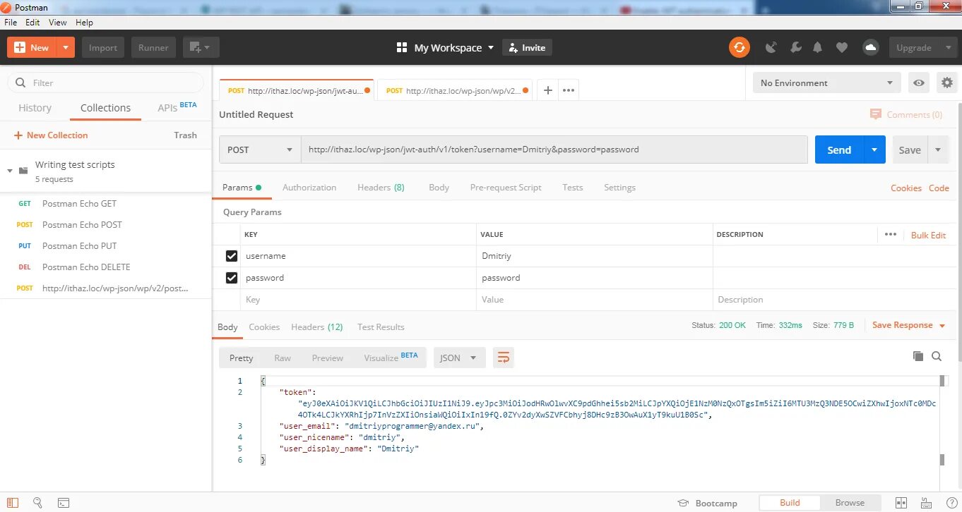This screenshot has height=512, width=962.
Task: Open the Cookies link near Code
Action: (x=906, y=188)
